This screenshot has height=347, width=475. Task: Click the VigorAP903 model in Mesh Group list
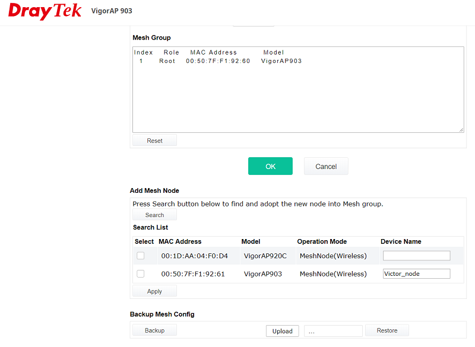pos(281,61)
